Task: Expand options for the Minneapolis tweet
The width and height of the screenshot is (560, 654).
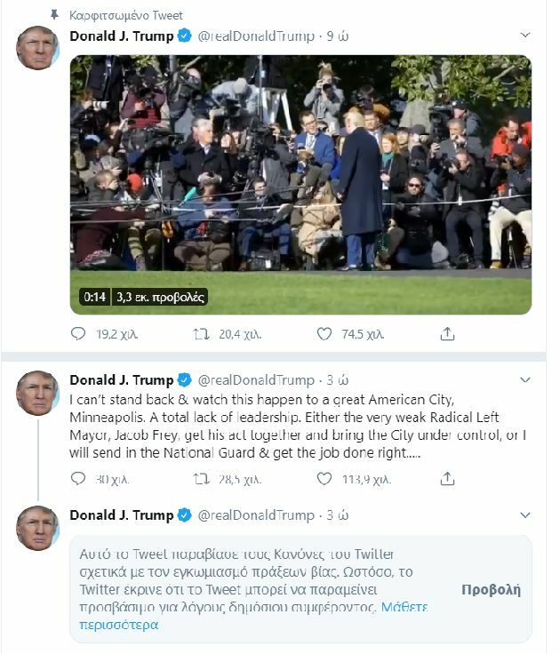Action: pyautogui.click(x=525, y=379)
